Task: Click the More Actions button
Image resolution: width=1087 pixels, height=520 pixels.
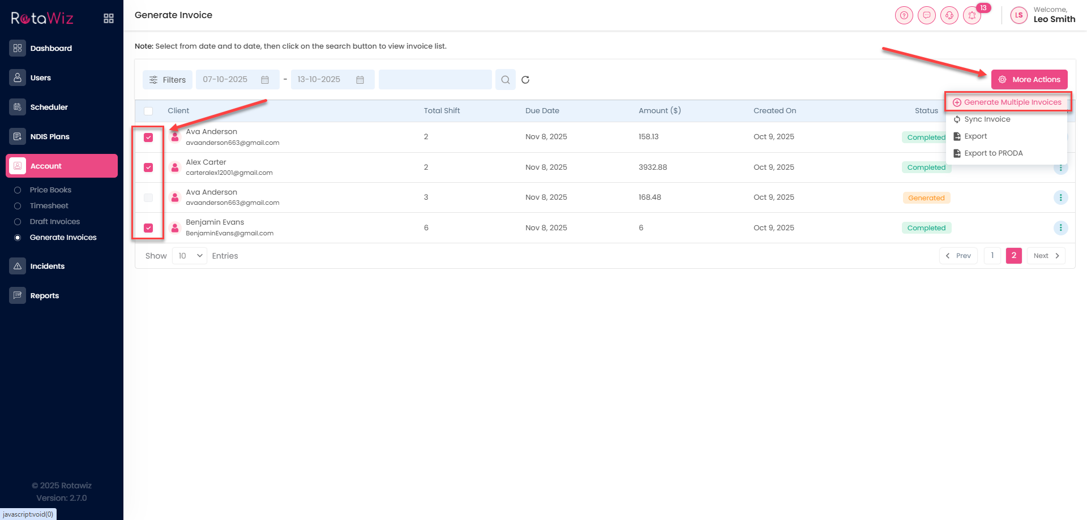Action: (1029, 80)
